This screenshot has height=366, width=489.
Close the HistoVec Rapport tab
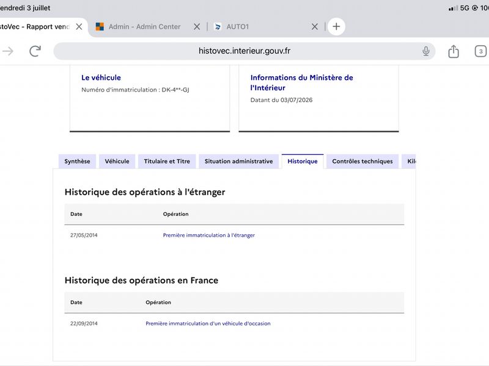pos(79,27)
